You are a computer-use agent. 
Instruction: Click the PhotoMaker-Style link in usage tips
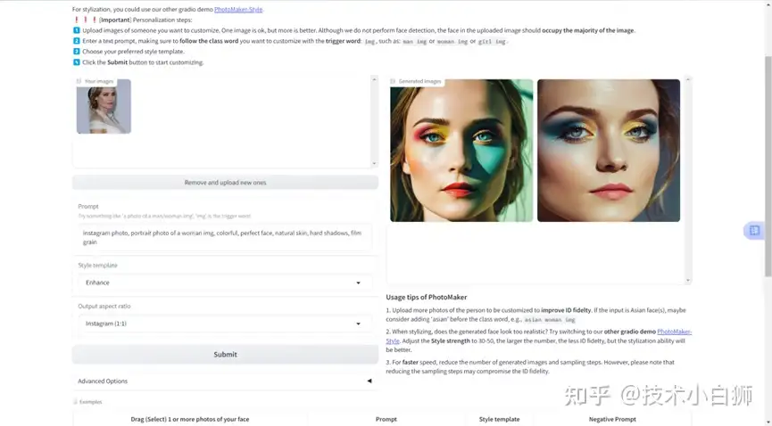click(674, 332)
